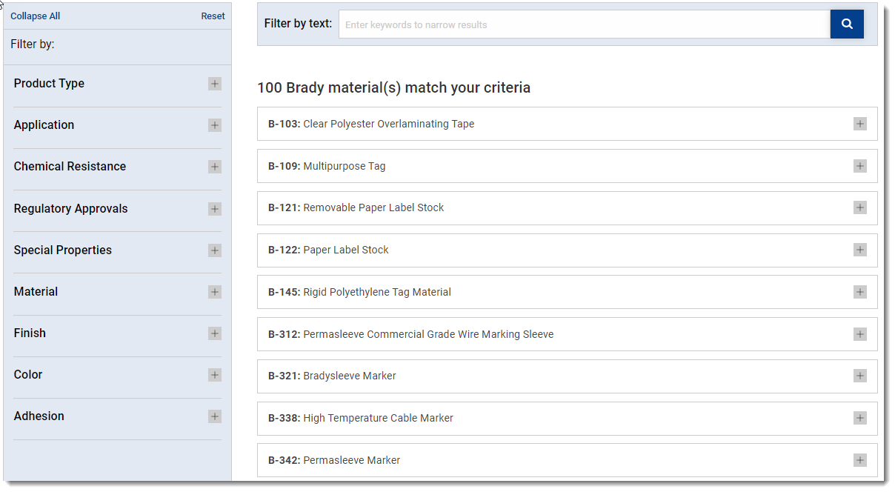The image size is (895, 492).
Task: Expand B-312 Permasleeve row plus icon
Action: tap(860, 334)
